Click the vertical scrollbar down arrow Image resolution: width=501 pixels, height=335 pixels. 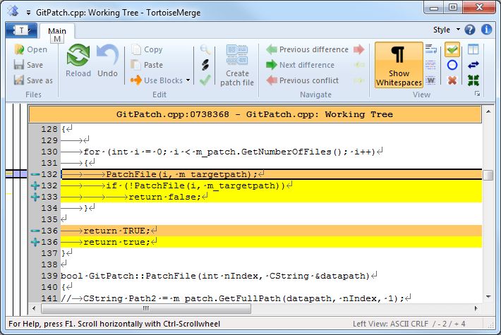tap(488, 297)
